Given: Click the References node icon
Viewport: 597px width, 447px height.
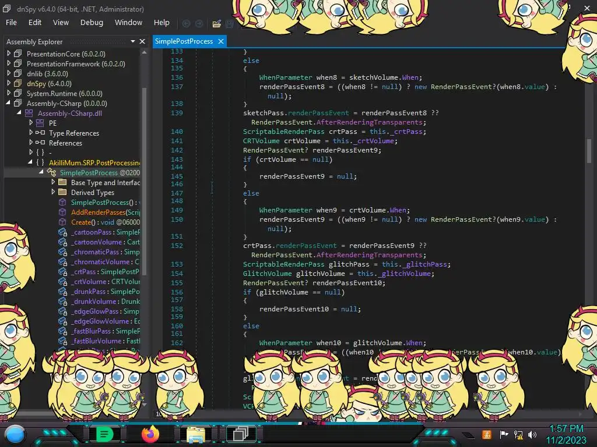Looking at the screenshot, I should 40,143.
